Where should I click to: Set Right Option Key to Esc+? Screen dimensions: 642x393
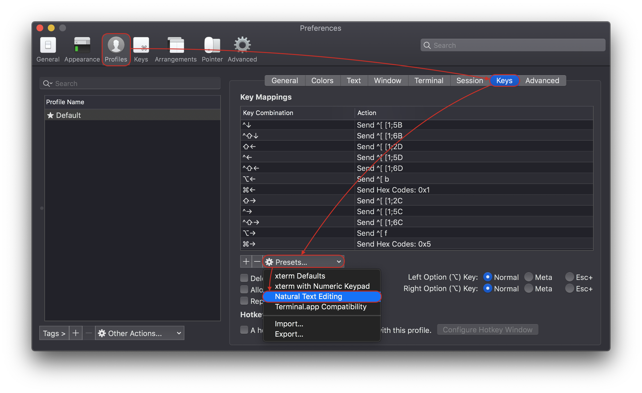(x=570, y=288)
